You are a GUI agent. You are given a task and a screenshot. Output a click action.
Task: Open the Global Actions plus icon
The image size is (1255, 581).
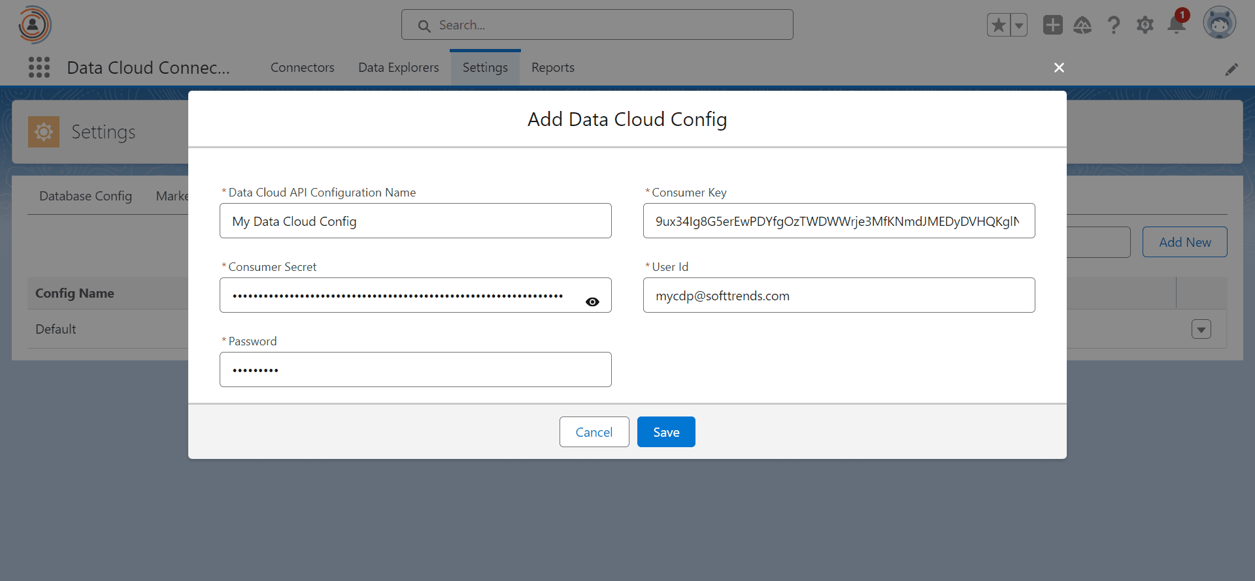[1052, 25]
